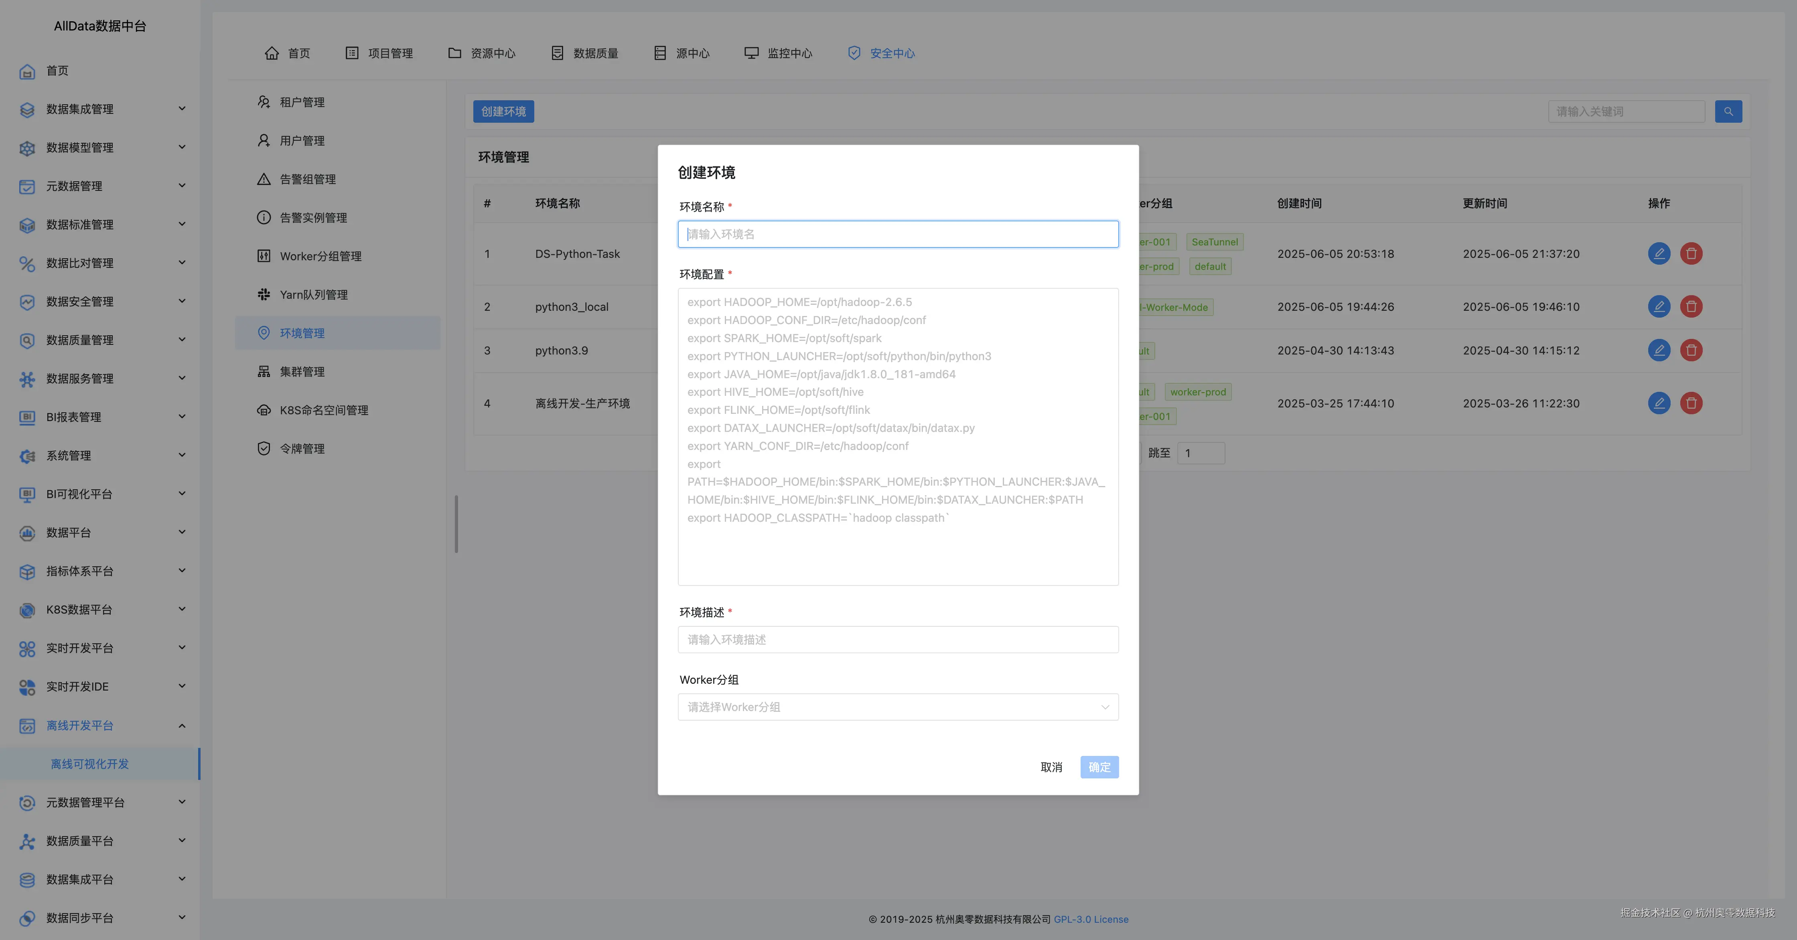1797x940 pixels.
Task: Click red delete icon for python3.9 row
Action: 1691,350
